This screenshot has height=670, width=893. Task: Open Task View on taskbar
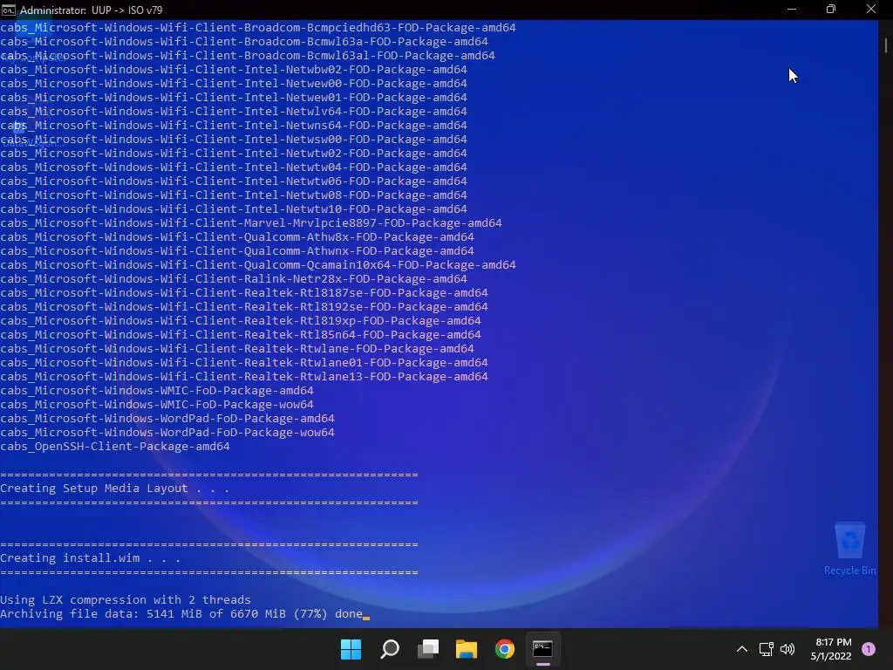[x=428, y=649]
